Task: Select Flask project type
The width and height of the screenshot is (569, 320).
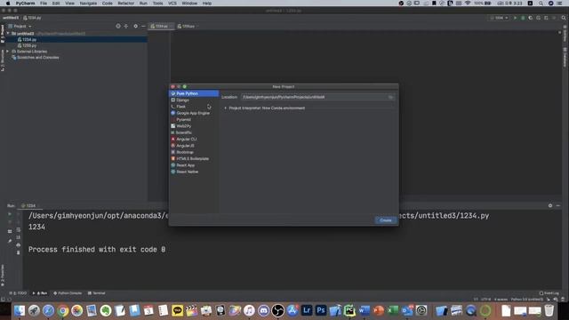Action: pyautogui.click(x=194, y=107)
